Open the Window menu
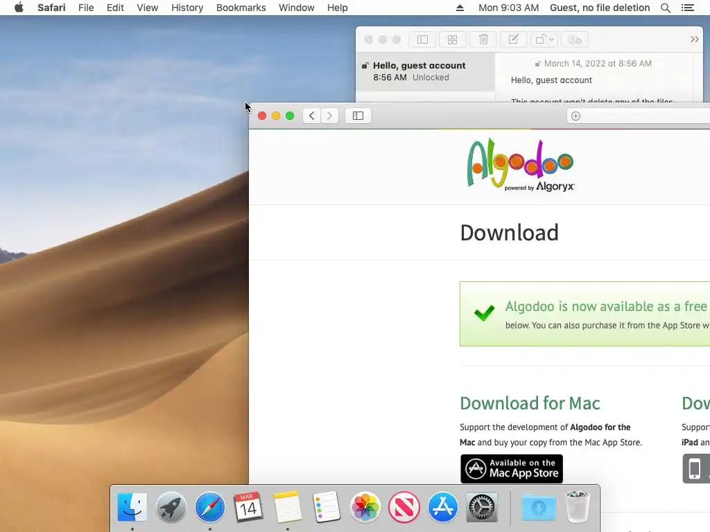This screenshot has width=710, height=532. coord(296,8)
